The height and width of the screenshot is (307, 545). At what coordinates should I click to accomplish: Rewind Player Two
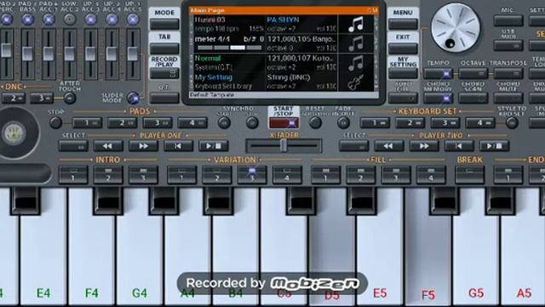pyautogui.click(x=388, y=146)
